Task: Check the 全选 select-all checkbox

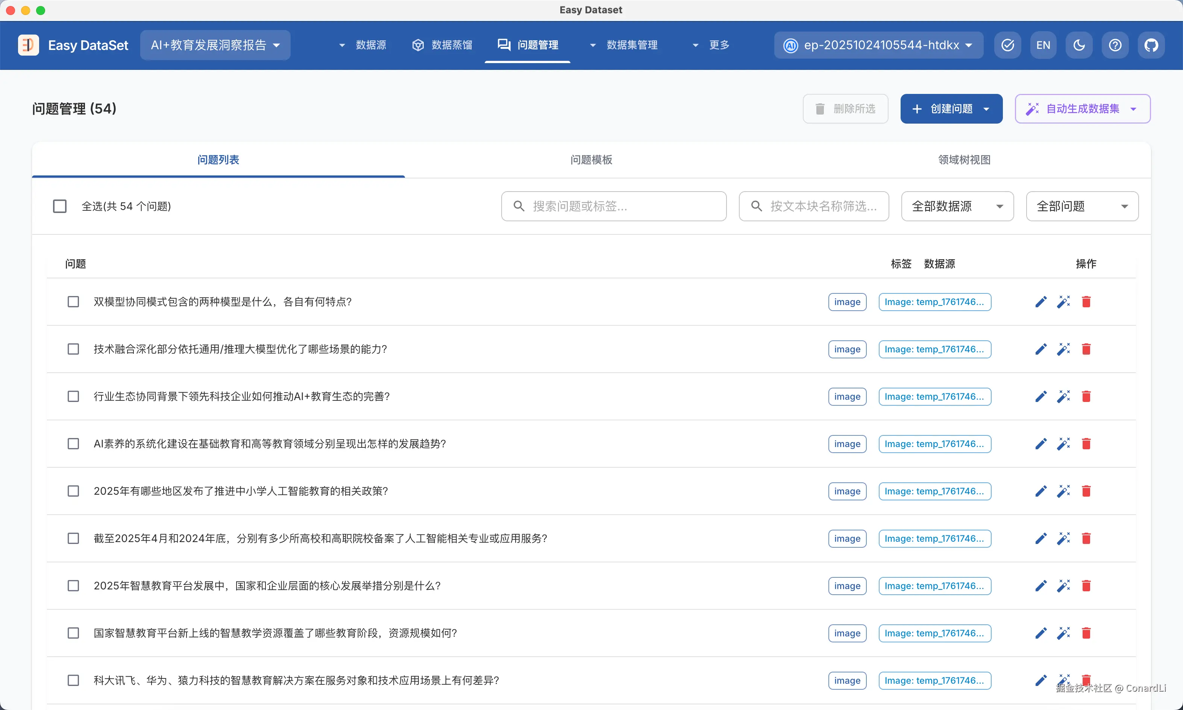Action: click(x=60, y=206)
